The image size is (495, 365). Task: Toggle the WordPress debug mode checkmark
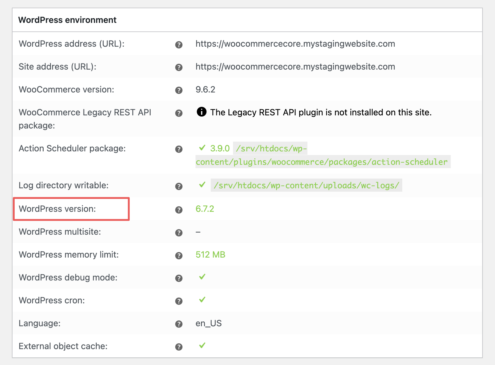pyautogui.click(x=202, y=277)
